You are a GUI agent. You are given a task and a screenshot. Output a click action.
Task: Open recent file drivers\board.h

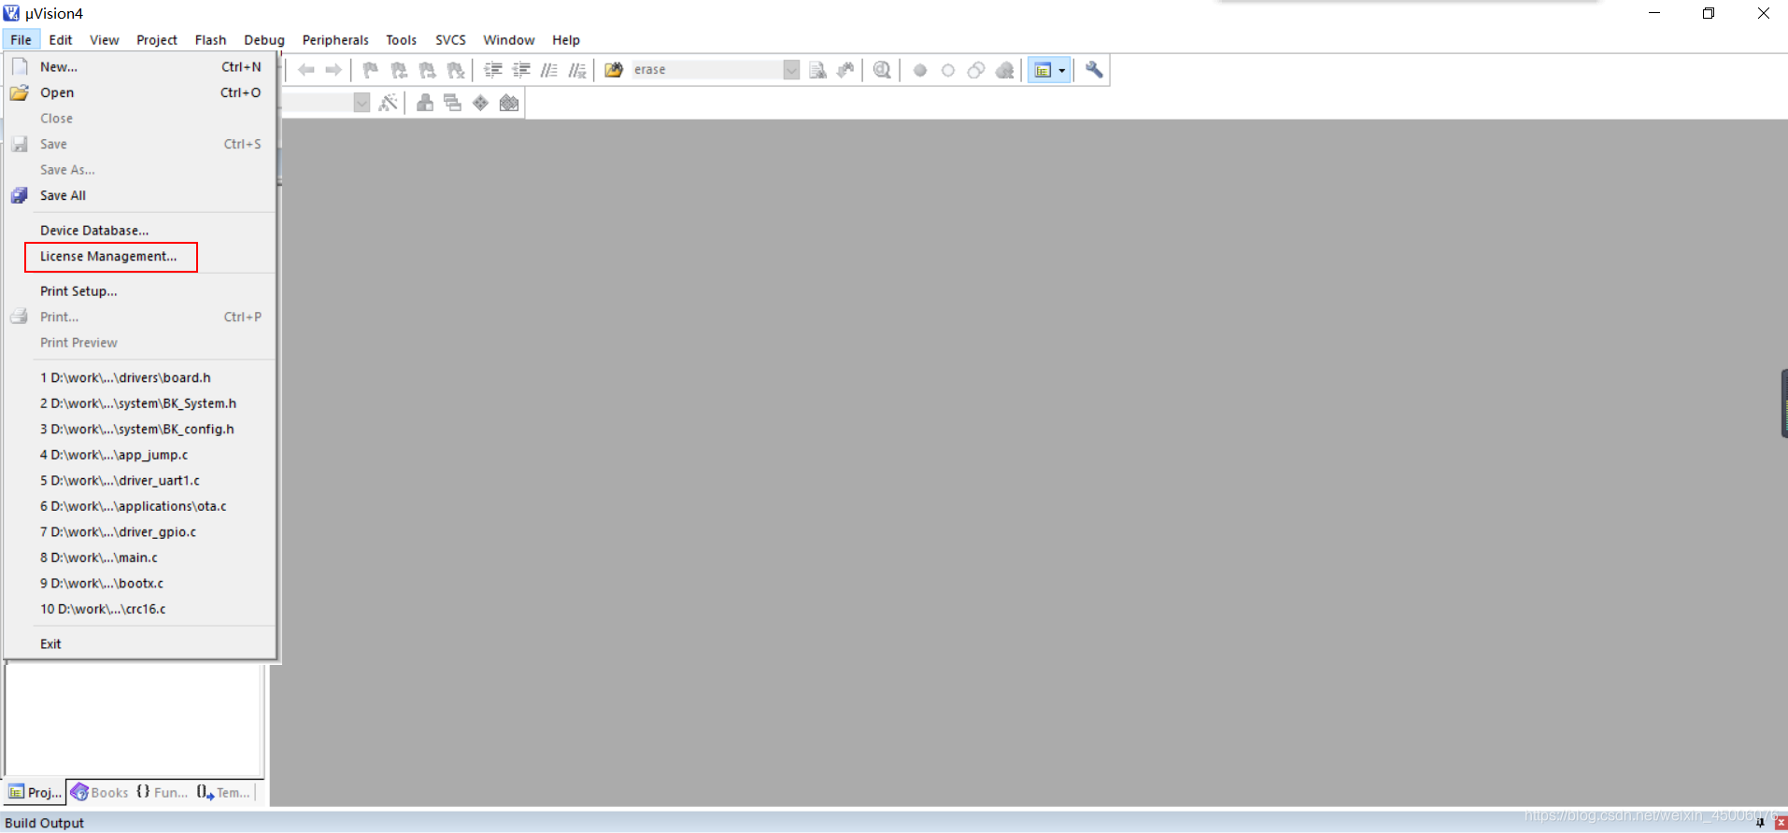[140, 377]
